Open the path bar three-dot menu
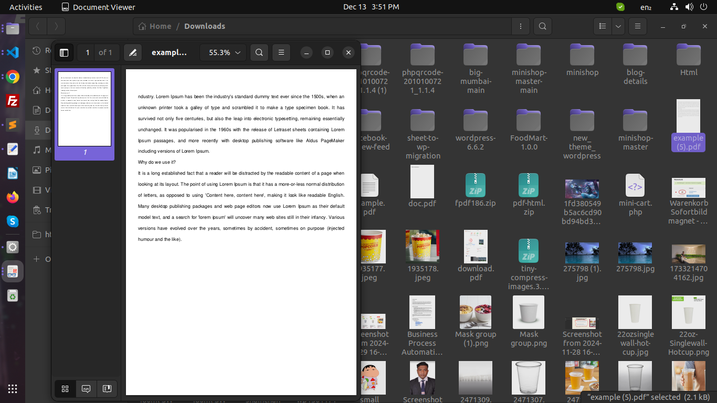The image size is (717, 403). click(x=520, y=26)
